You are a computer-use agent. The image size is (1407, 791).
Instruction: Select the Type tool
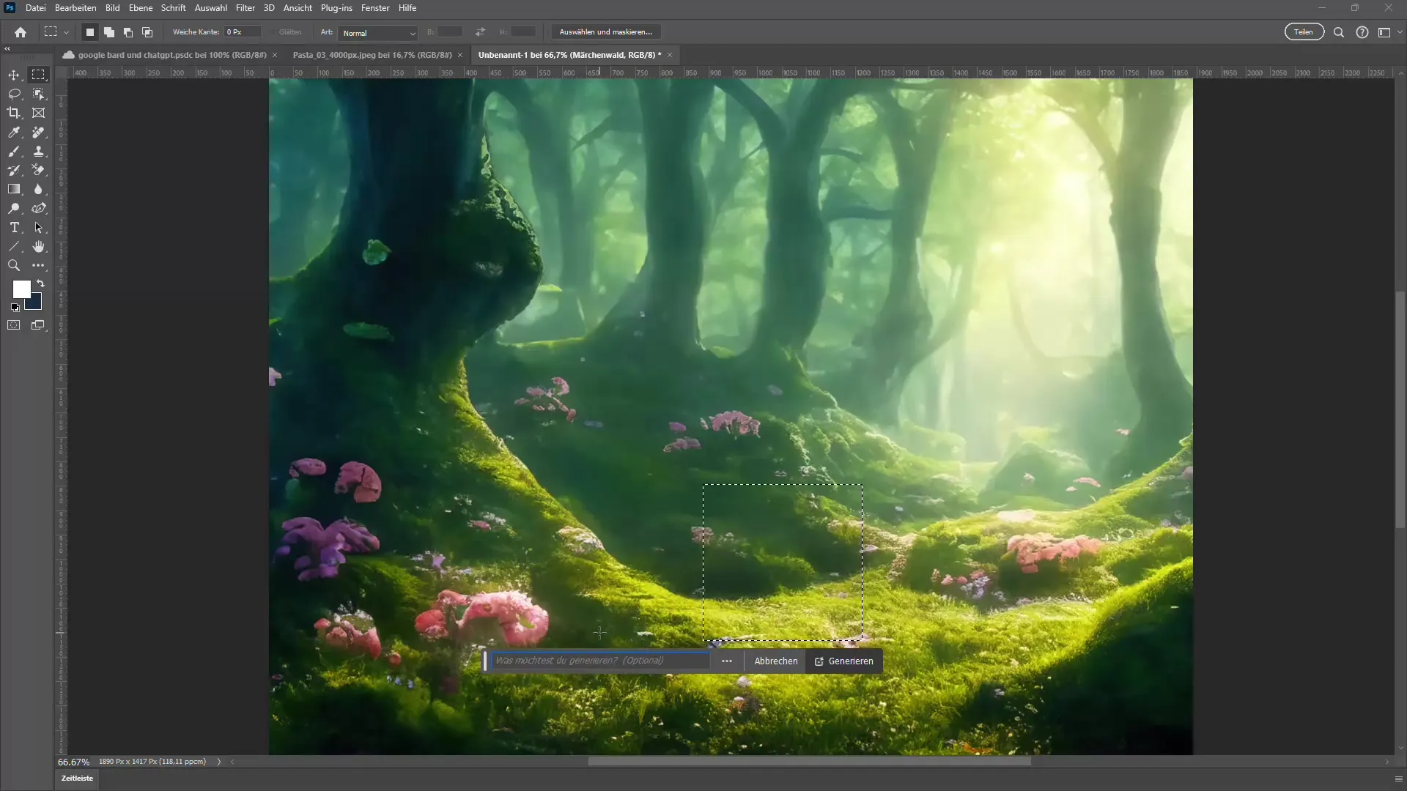click(14, 228)
